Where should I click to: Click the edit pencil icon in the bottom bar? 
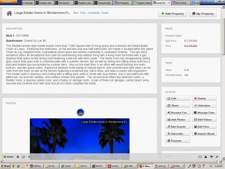tap(23, 157)
